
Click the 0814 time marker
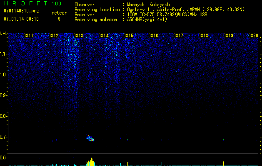(x=103, y=36)
